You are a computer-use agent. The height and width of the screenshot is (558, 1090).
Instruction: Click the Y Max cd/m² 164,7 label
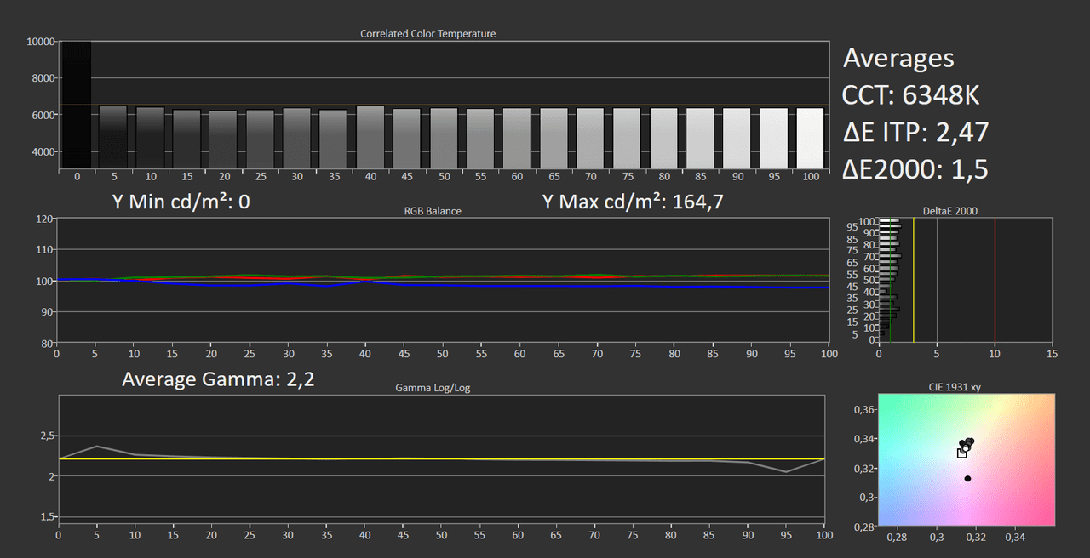[x=627, y=202]
